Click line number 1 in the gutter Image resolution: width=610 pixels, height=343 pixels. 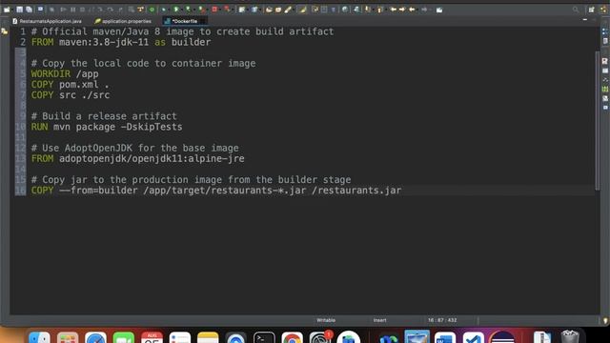(x=23, y=31)
